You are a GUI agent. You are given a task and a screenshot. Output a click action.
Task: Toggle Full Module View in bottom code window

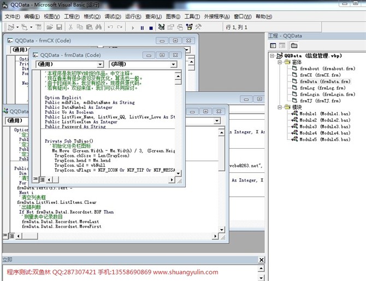(x=11, y=236)
